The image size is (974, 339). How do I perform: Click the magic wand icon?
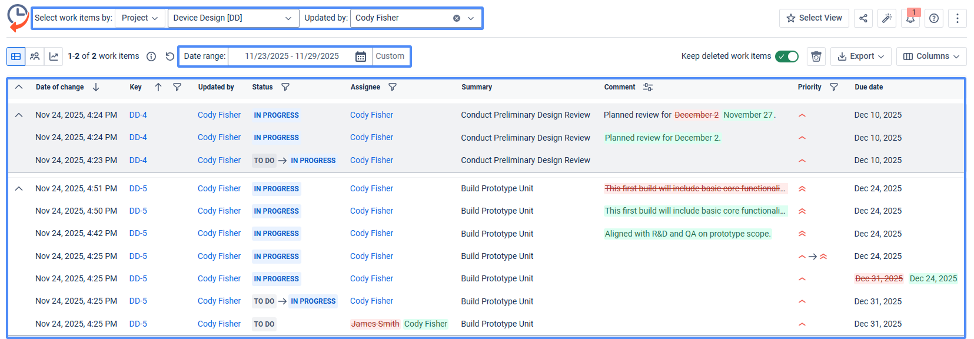[887, 18]
